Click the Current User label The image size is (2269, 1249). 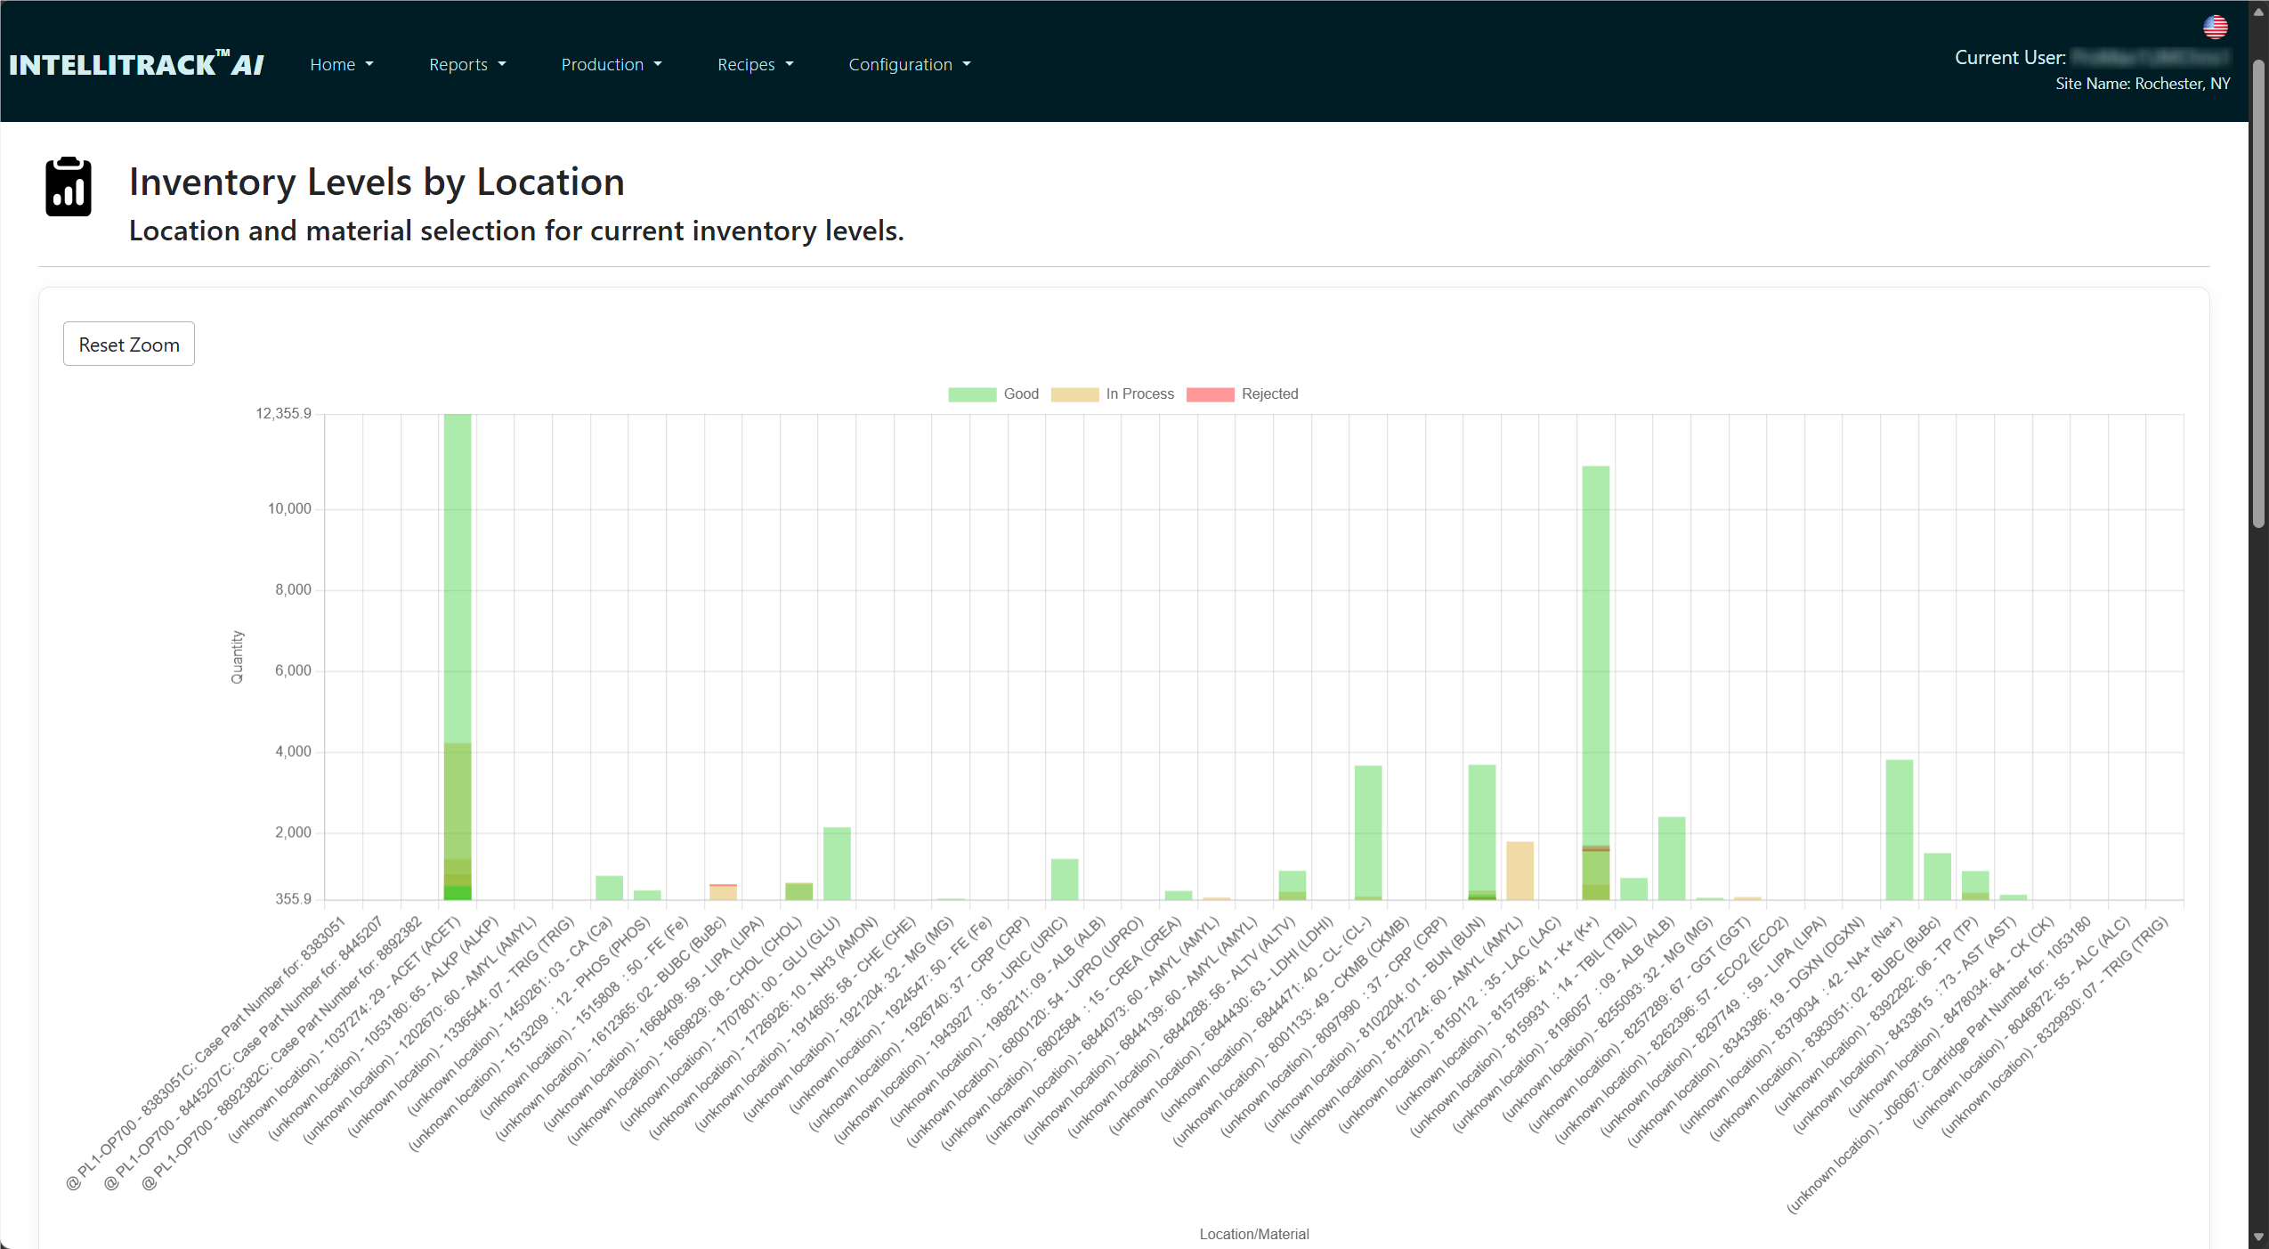pos(2010,57)
